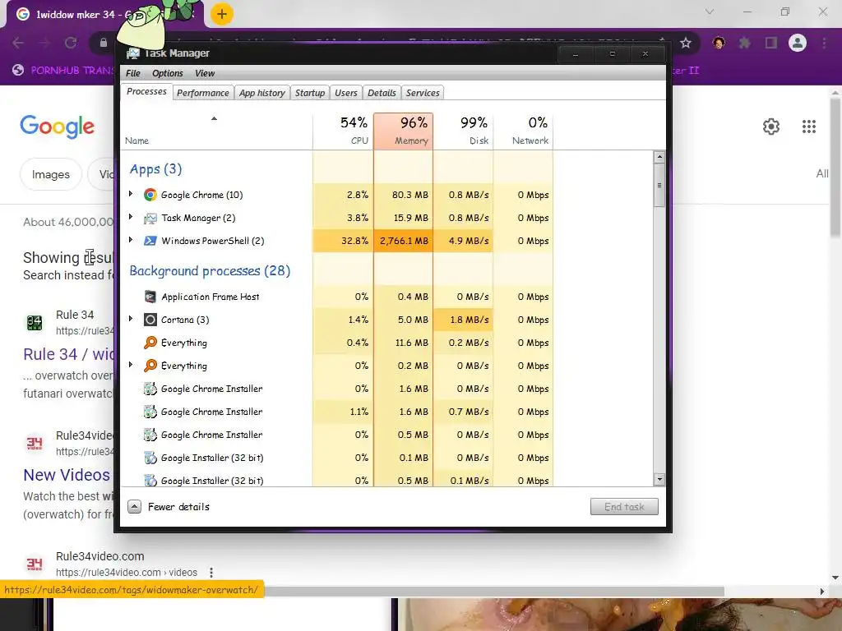
Task: Click the 15.9 MB memory value
Action: click(411, 218)
